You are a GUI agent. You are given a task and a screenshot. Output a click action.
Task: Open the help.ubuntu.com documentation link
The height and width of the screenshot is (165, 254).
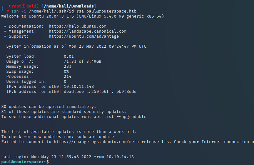click(x=78, y=26)
